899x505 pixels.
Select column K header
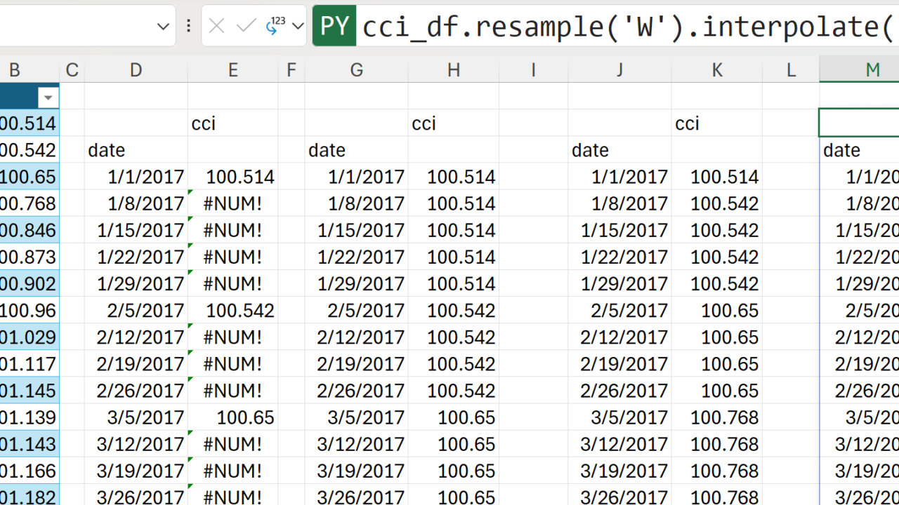(x=716, y=69)
